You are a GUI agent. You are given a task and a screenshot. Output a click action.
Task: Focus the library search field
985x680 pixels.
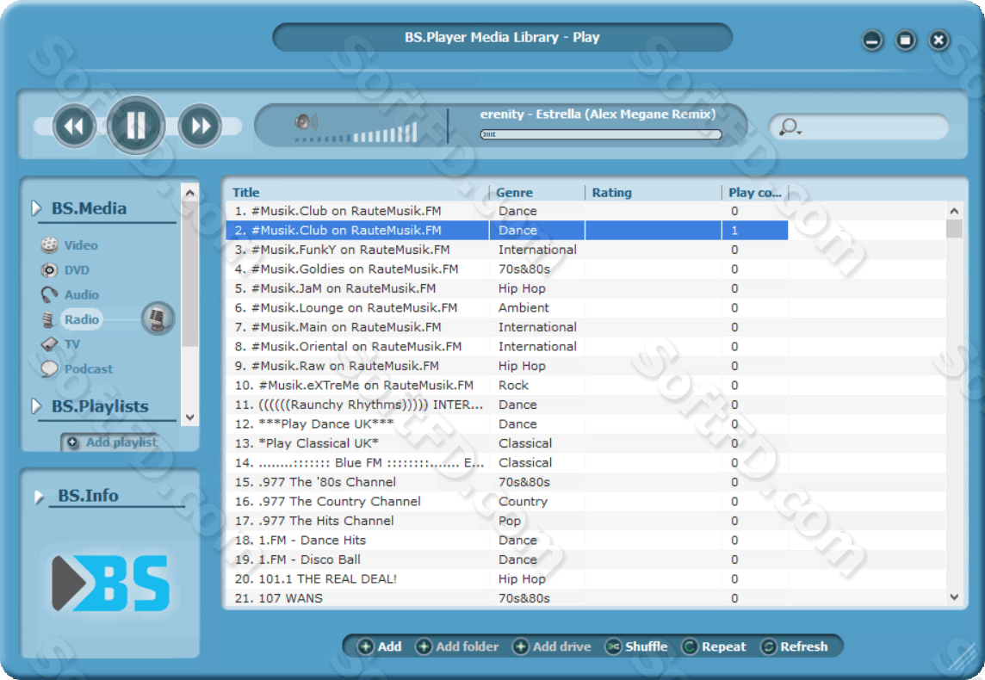click(x=859, y=127)
